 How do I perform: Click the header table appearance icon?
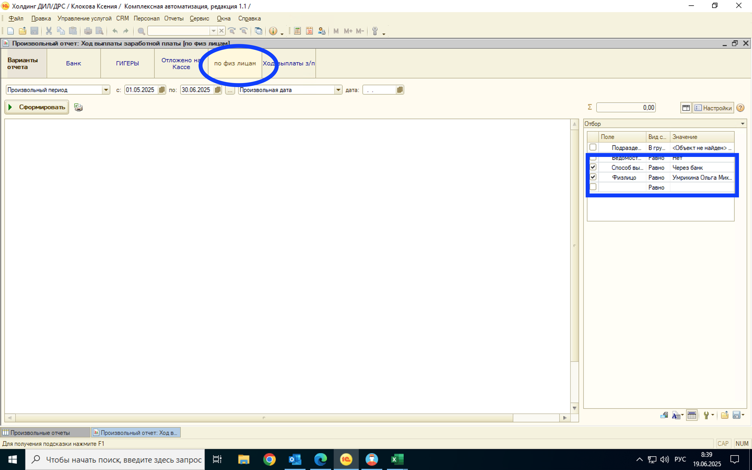[692, 415]
